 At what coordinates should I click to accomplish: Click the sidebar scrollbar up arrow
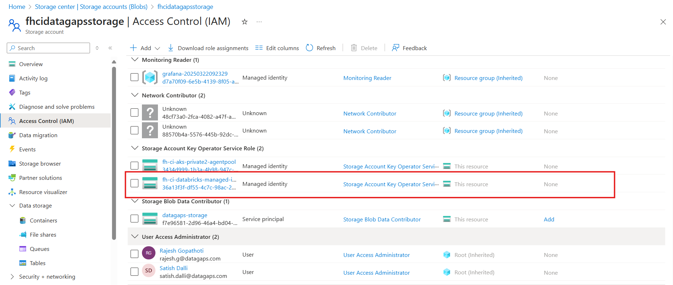(x=114, y=62)
